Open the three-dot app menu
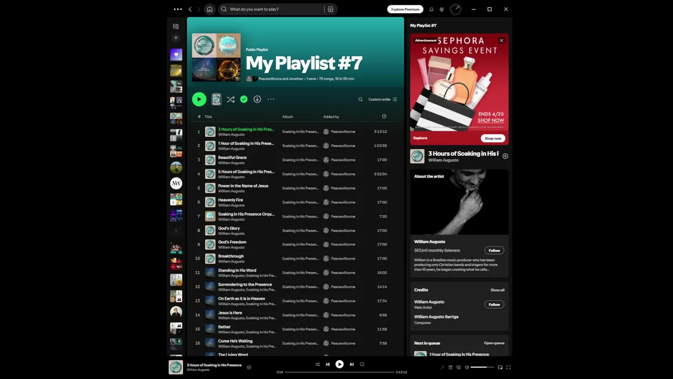Screen dimensions: 673x379 point(178,9)
